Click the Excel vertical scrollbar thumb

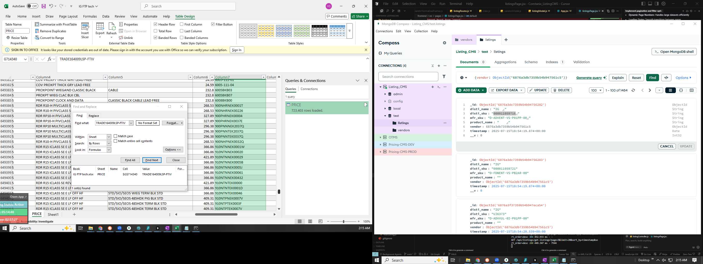coord(279,192)
